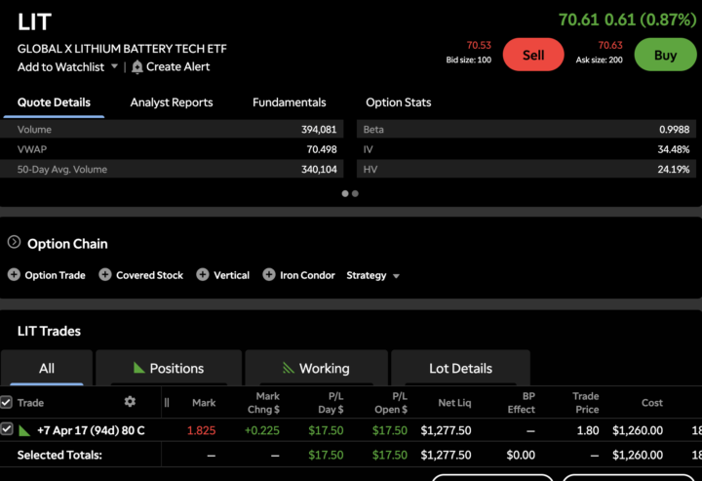
Task: Click the column pause divider icon before Mark
Action: tap(167, 402)
